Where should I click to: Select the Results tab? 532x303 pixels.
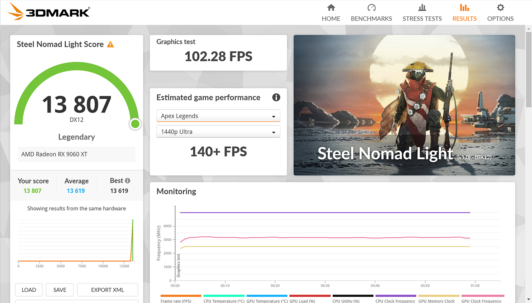pos(465,13)
